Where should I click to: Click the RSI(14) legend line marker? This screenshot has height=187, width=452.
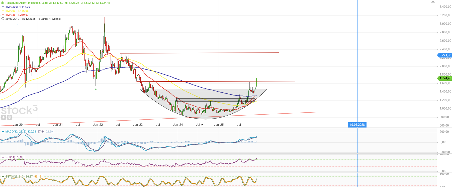[3, 157]
